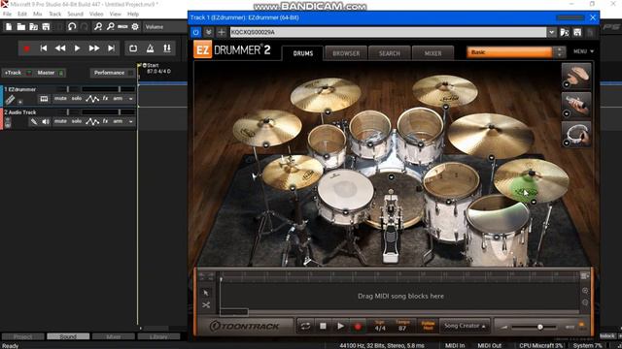Open the Track menu
The height and width of the screenshot is (349, 622).
tap(55, 14)
